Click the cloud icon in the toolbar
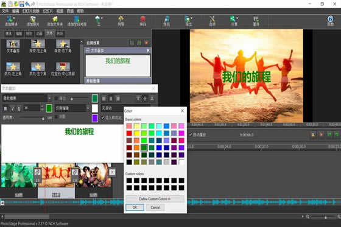Screen dimensions: 341x227 98,19
